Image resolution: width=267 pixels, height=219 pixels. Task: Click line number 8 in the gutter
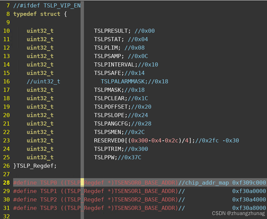click(x=8, y=14)
